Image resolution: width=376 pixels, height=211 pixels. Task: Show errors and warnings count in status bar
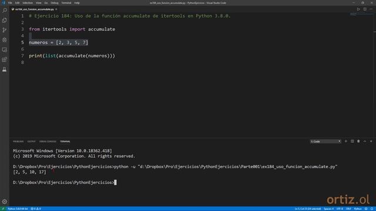click(x=36, y=209)
